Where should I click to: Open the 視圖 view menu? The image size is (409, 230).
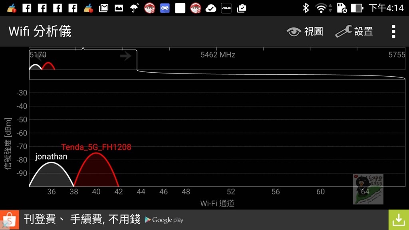coord(305,32)
